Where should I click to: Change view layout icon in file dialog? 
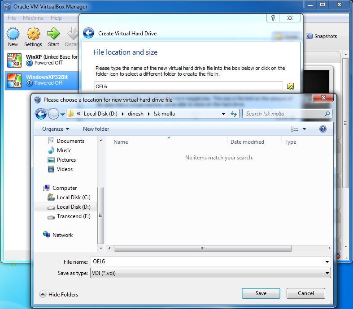(294, 129)
